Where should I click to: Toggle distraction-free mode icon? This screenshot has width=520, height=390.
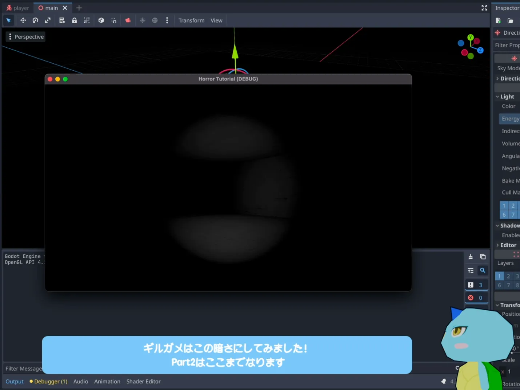(x=484, y=8)
